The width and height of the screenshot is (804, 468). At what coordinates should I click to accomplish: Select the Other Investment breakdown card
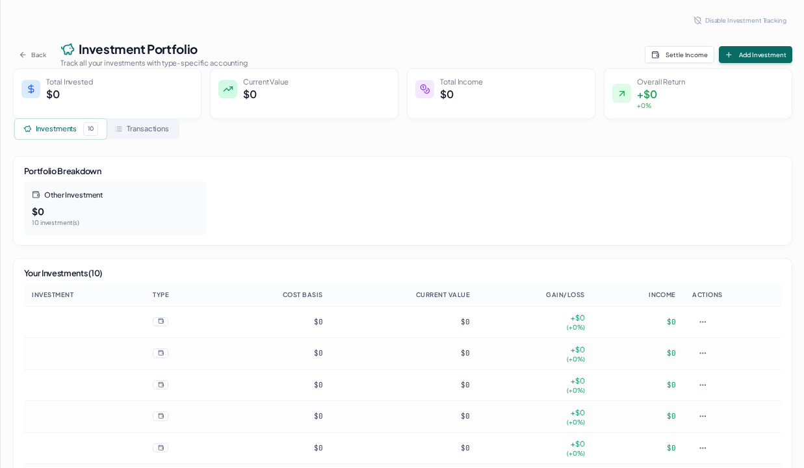115,208
